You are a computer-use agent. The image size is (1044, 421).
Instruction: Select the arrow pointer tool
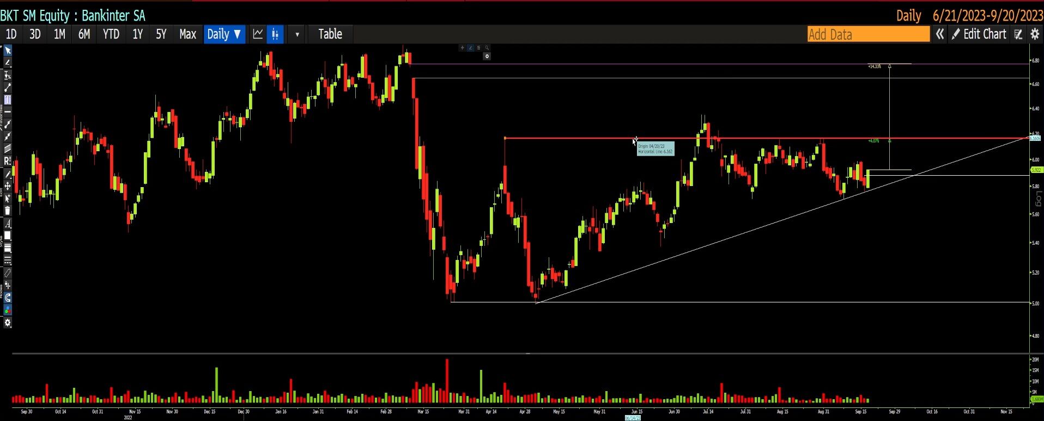point(8,51)
